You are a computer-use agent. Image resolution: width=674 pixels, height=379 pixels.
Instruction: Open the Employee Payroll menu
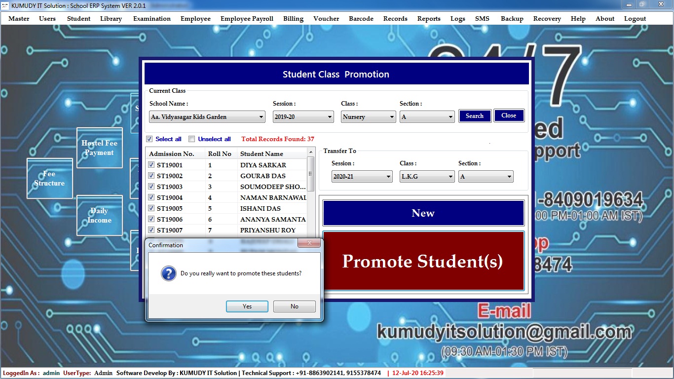pos(247,19)
